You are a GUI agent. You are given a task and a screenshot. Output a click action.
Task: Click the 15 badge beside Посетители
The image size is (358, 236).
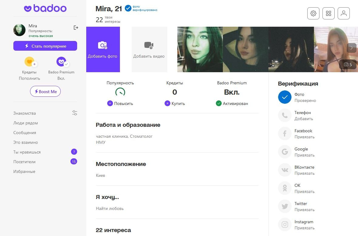pos(74,162)
